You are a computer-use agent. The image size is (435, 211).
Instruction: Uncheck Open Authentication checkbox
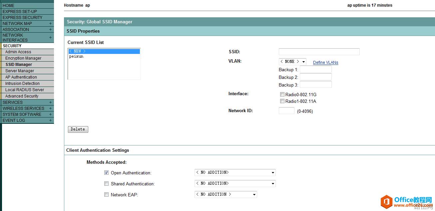[x=107, y=173]
